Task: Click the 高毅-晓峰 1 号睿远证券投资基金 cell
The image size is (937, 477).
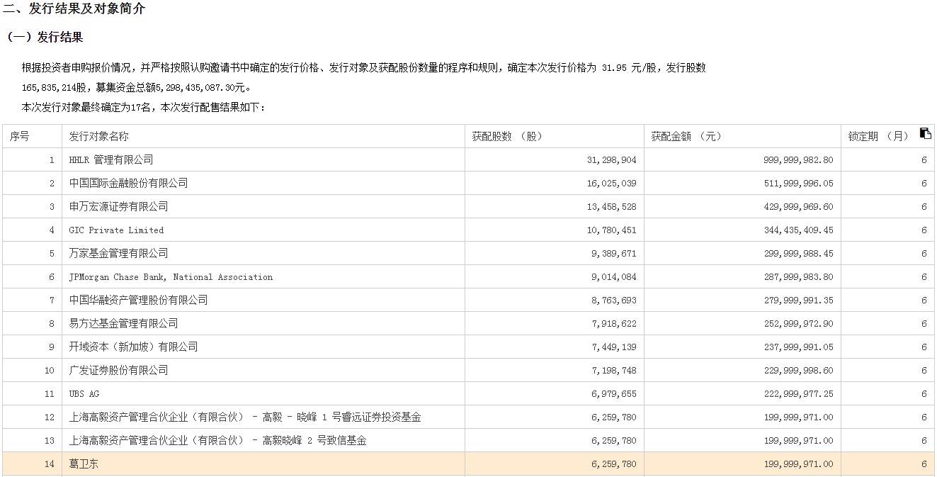Action: pyautogui.click(x=263, y=417)
